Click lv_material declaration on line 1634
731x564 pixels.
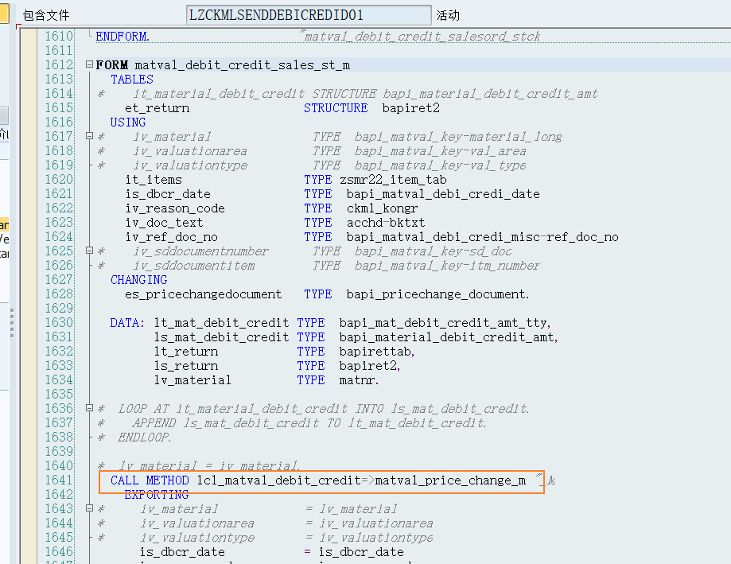tap(192, 380)
